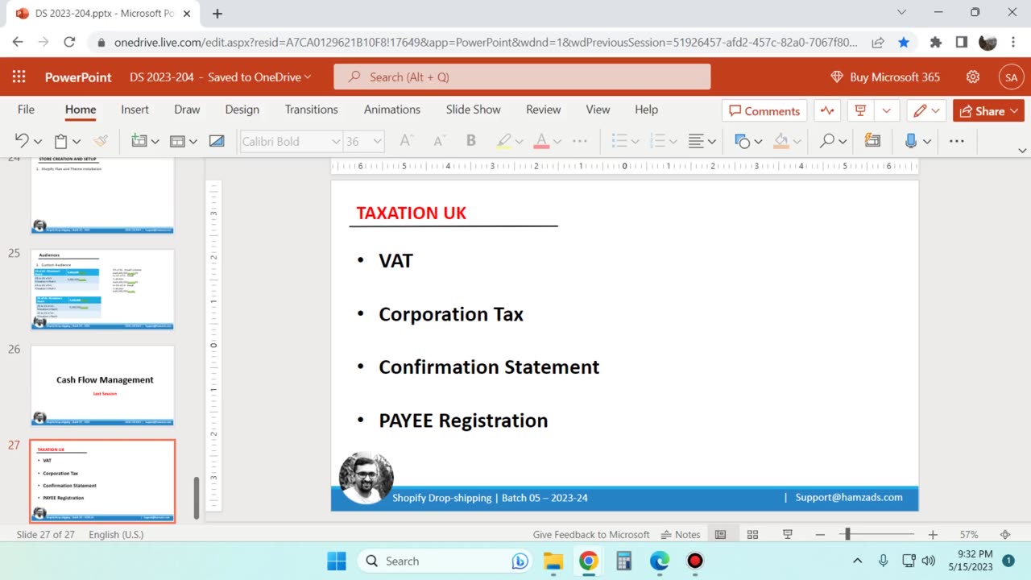Click the Increase Font Size icon
Screen dimensions: 1031x580
(x=407, y=141)
